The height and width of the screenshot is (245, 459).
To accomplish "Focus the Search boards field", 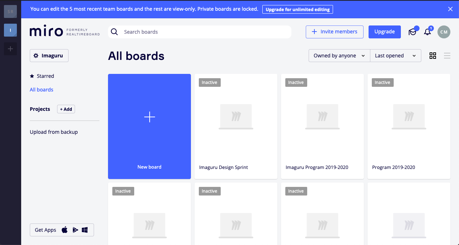I will 200,32.
